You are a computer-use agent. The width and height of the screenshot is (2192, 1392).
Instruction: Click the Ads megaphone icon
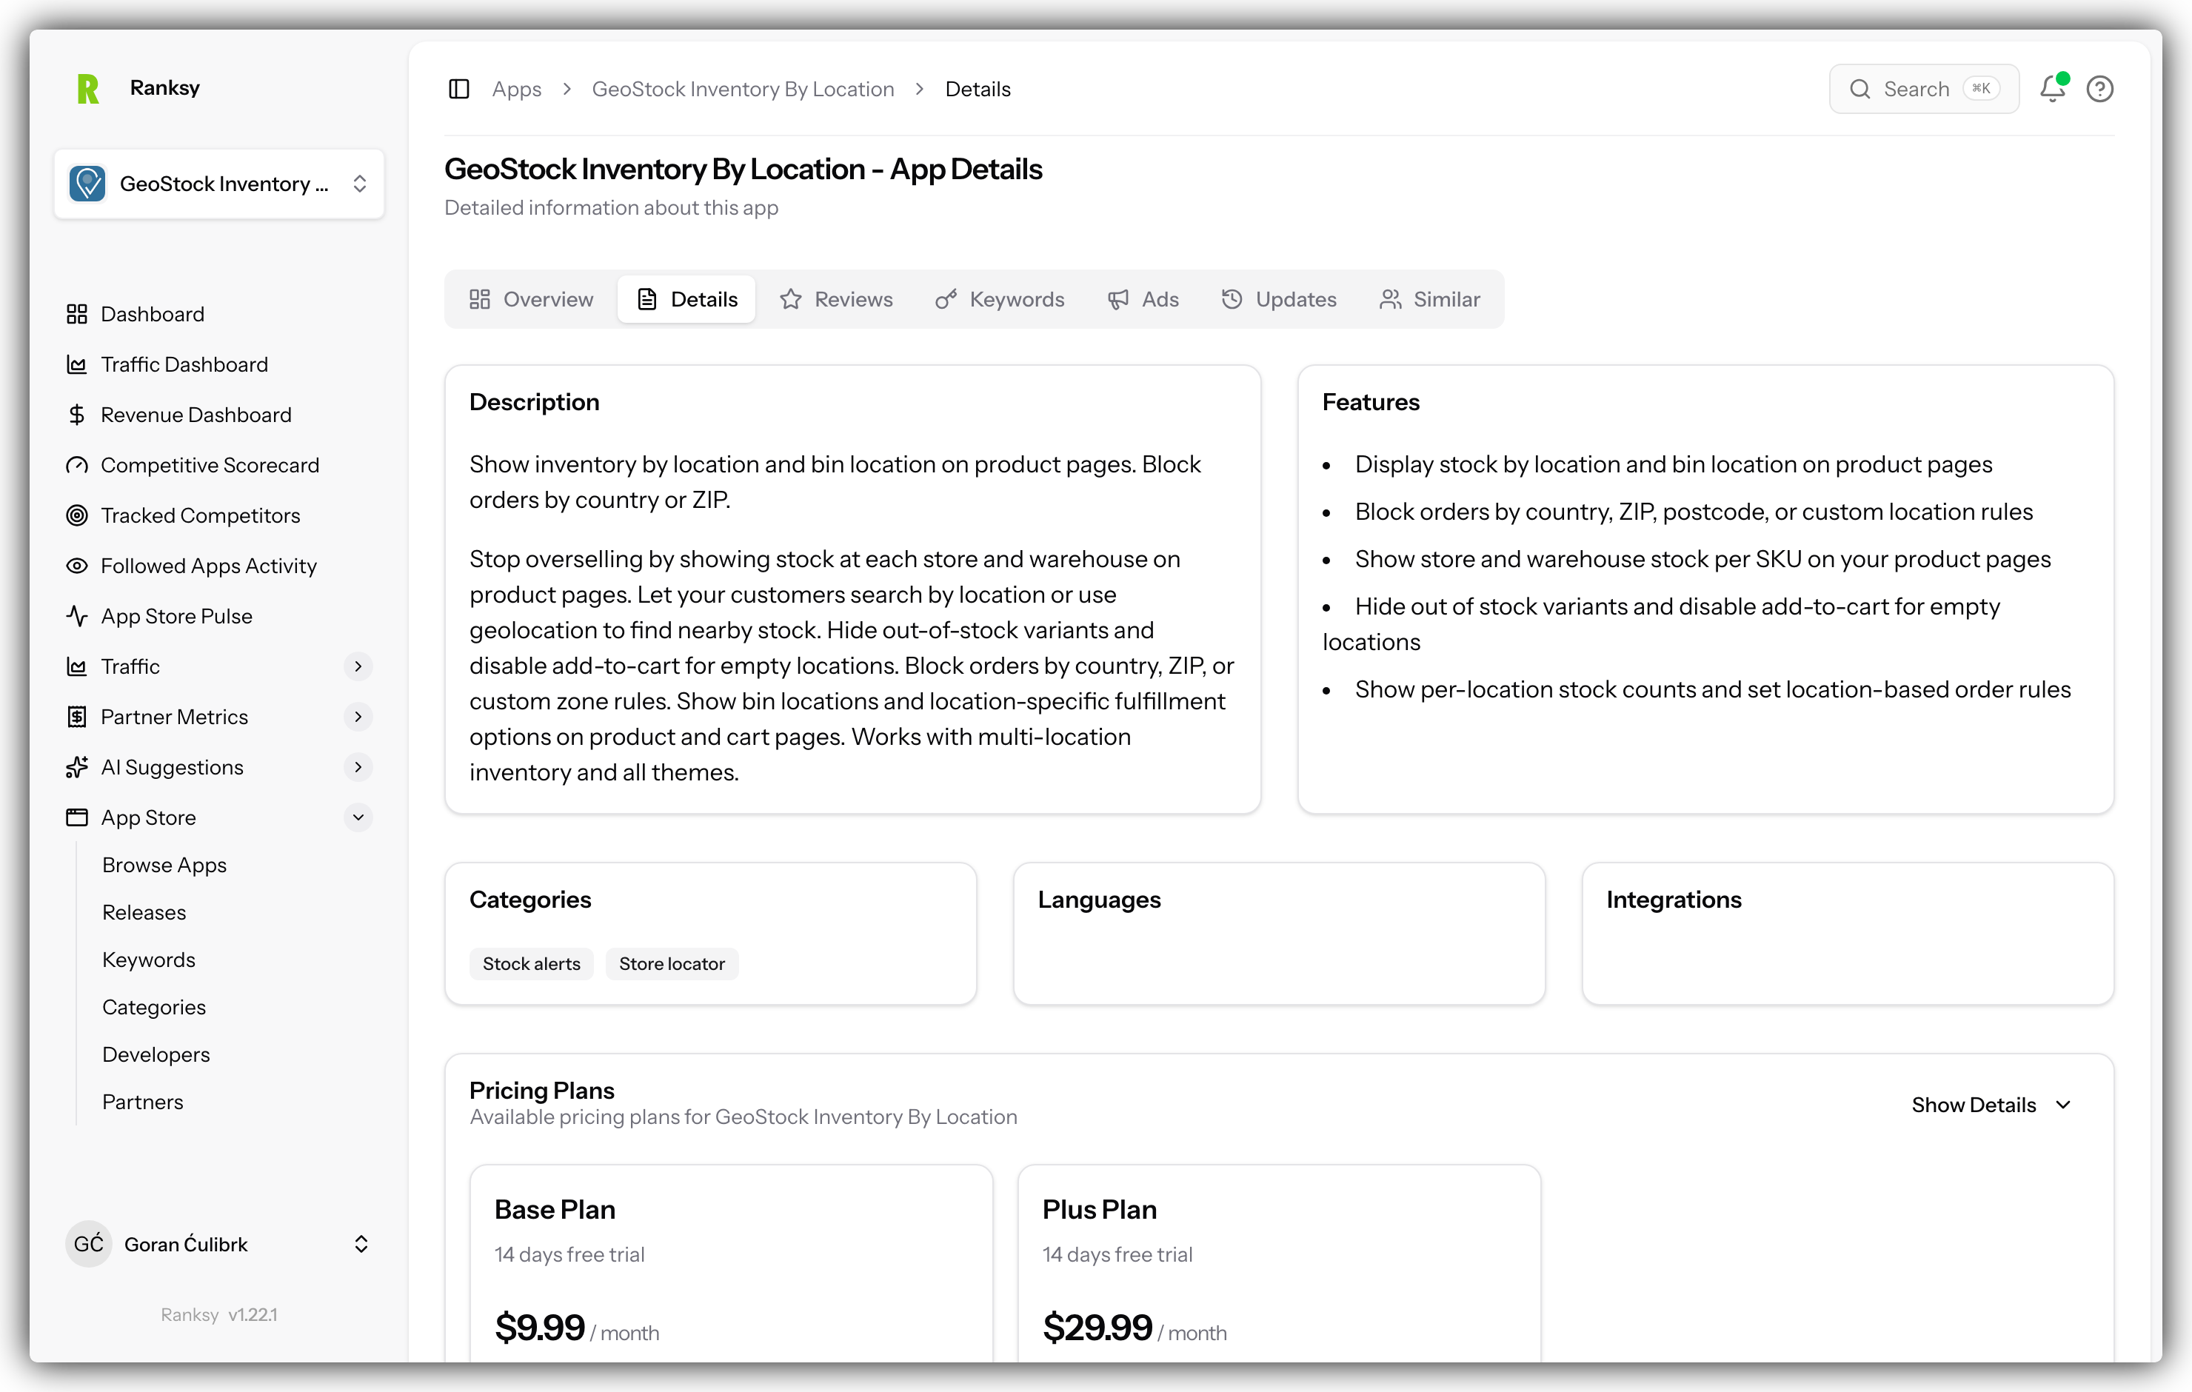[1118, 300]
